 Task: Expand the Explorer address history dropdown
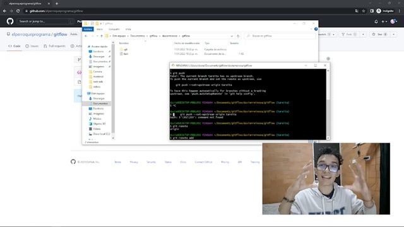tap(232, 36)
